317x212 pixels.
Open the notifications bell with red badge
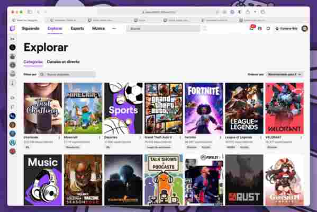252,28
